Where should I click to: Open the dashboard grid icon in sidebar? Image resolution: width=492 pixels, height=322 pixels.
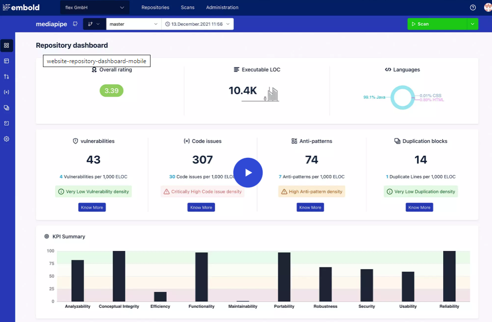click(6, 45)
